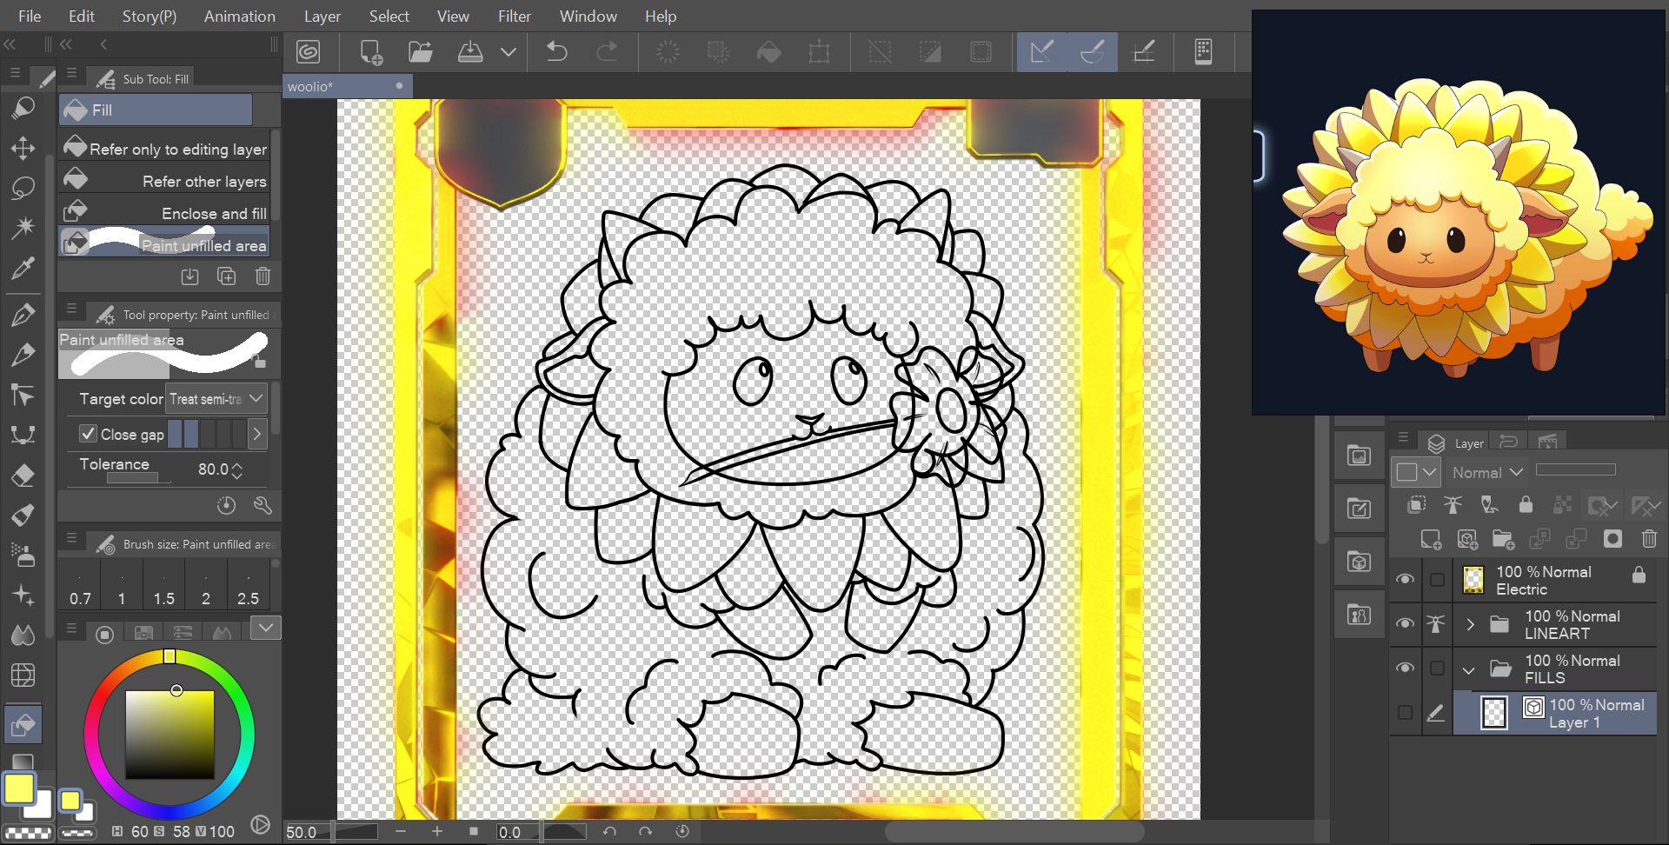The height and width of the screenshot is (845, 1669).
Task: Select the Move layer tool
Action: pos(23,148)
